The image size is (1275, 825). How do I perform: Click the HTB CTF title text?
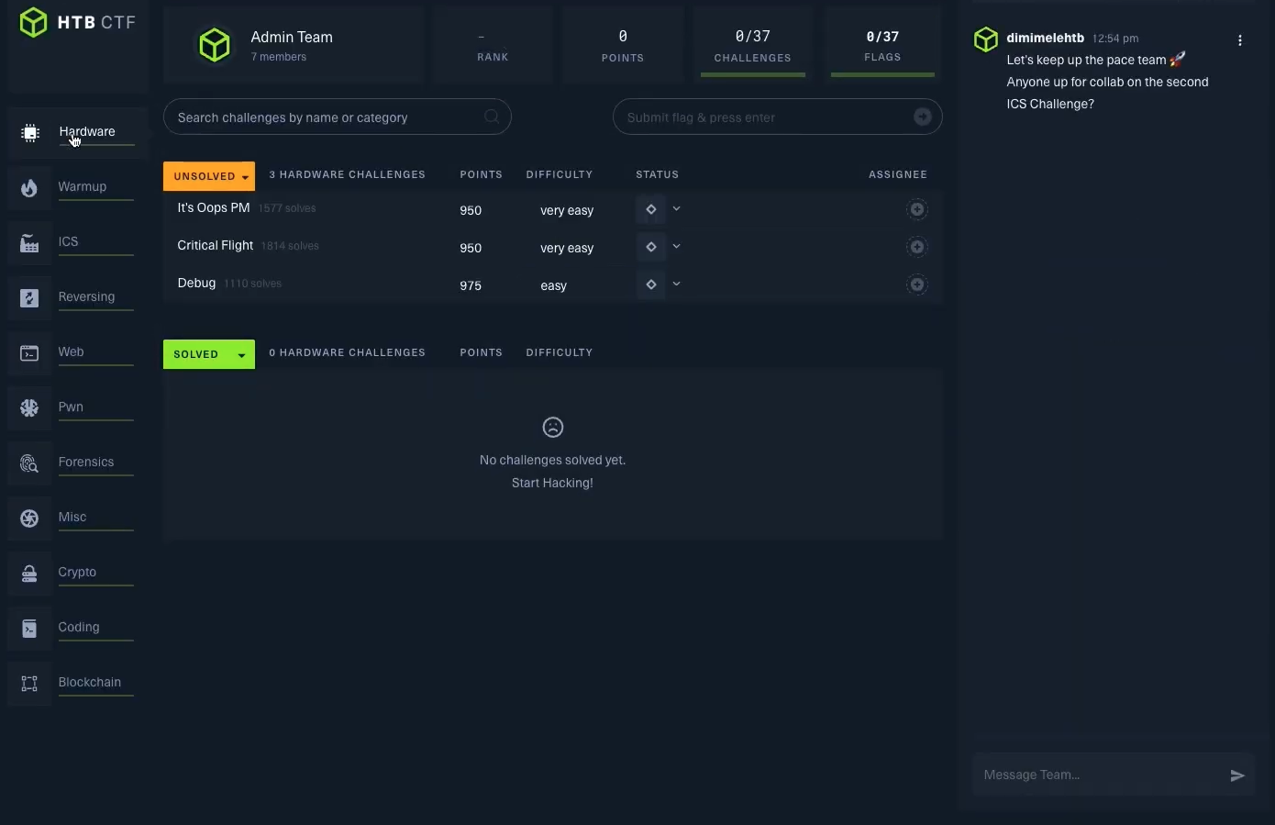click(96, 23)
